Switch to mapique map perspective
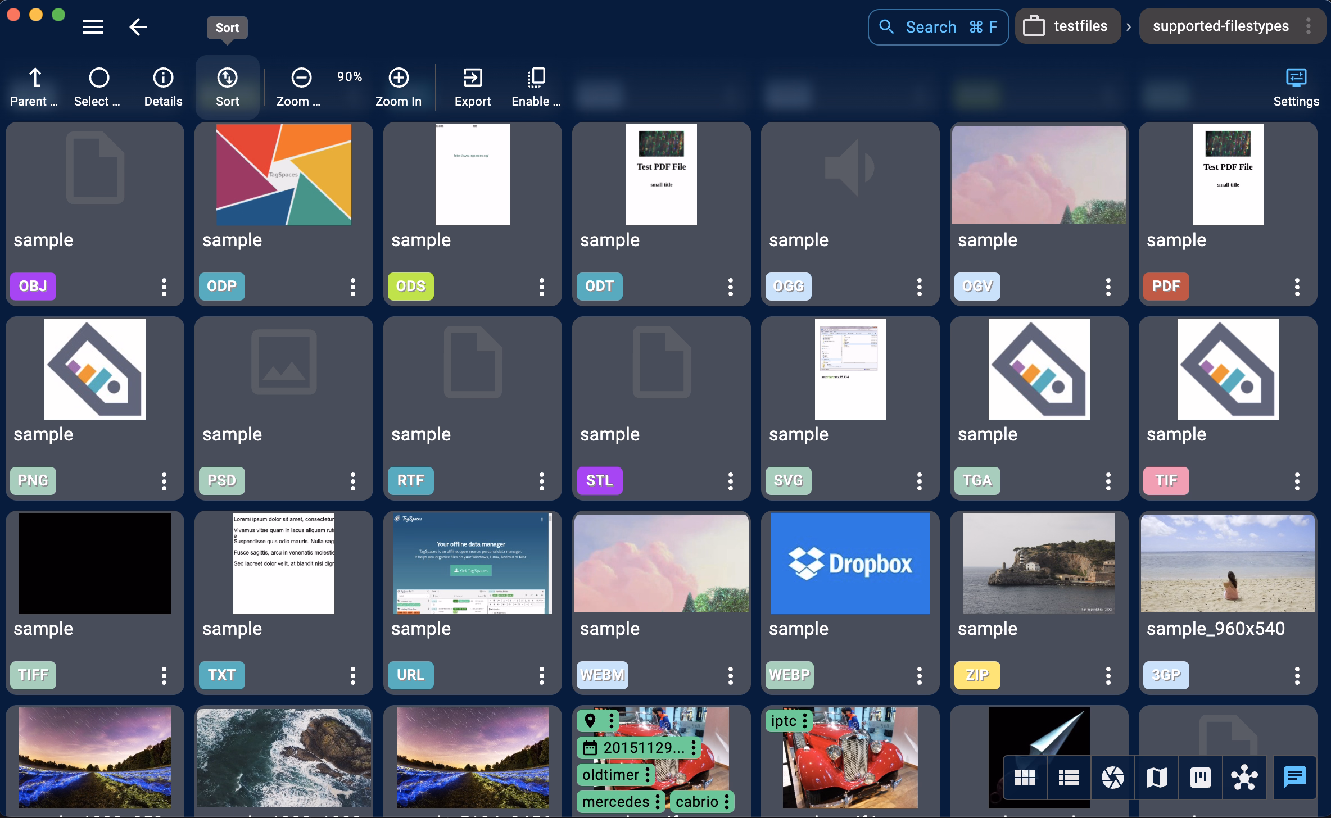Image resolution: width=1331 pixels, height=818 pixels. click(x=1156, y=778)
